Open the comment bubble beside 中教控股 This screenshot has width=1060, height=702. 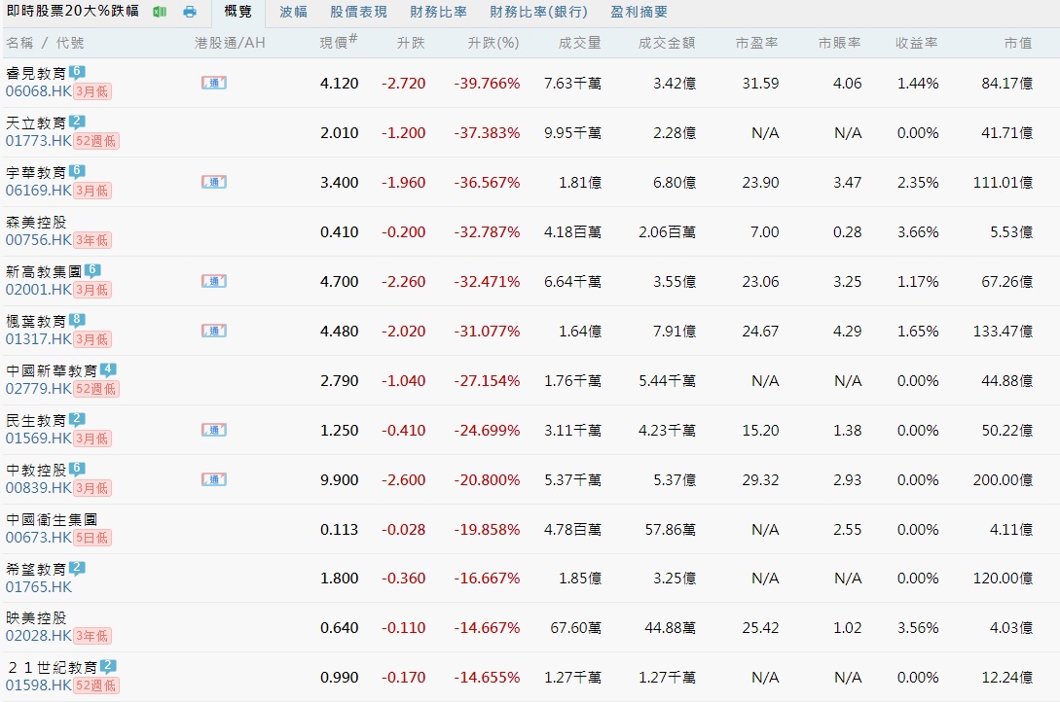[77, 469]
